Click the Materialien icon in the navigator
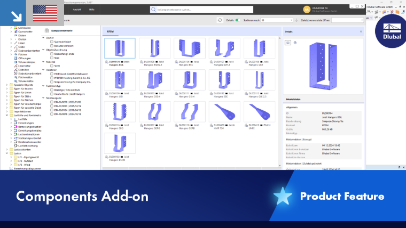Screen dimensions: 406x228 [15, 28]
